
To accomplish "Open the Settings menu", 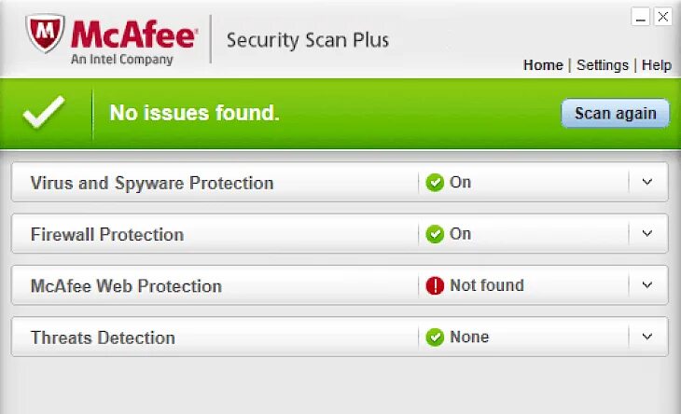I will (603, 65).
